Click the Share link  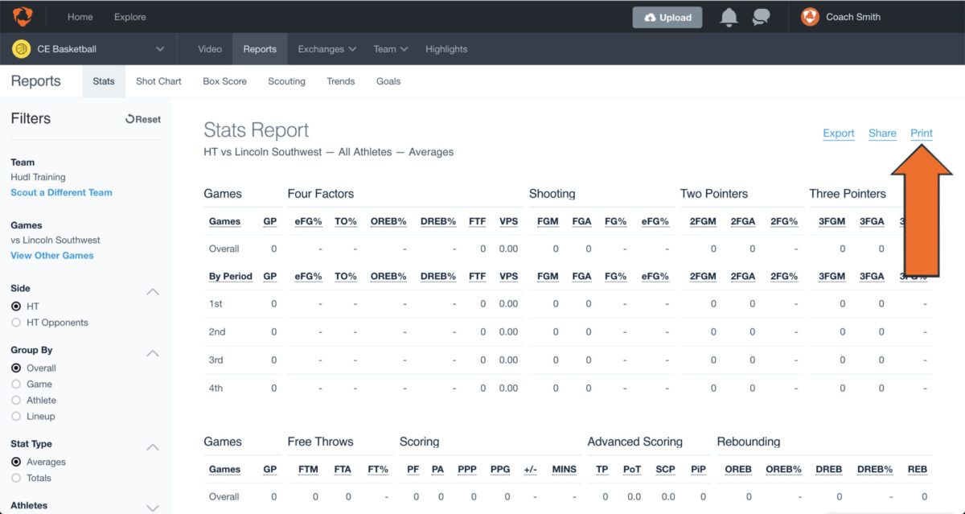pyautogui.click(x=882, y=134)
